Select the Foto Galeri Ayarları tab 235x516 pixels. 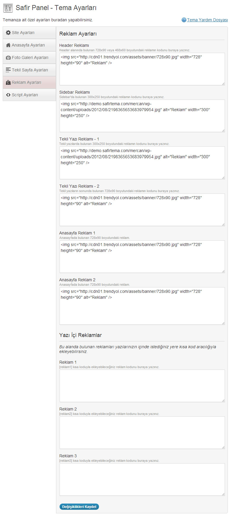(x=29, y=57)
